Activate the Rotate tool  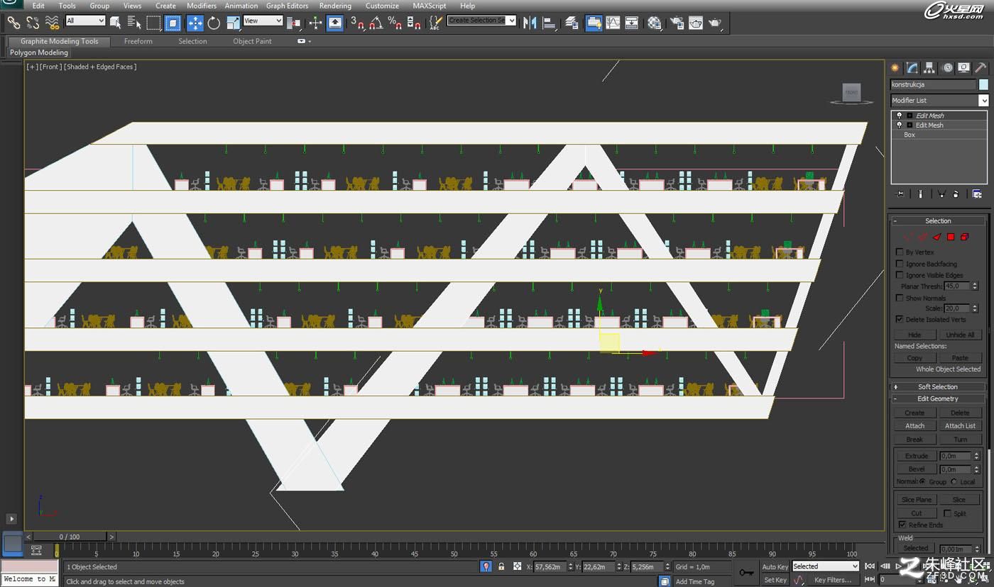(214, 23)
